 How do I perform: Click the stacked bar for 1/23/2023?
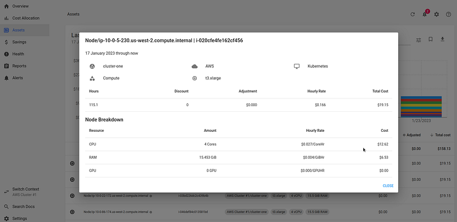tap(421, 107)
